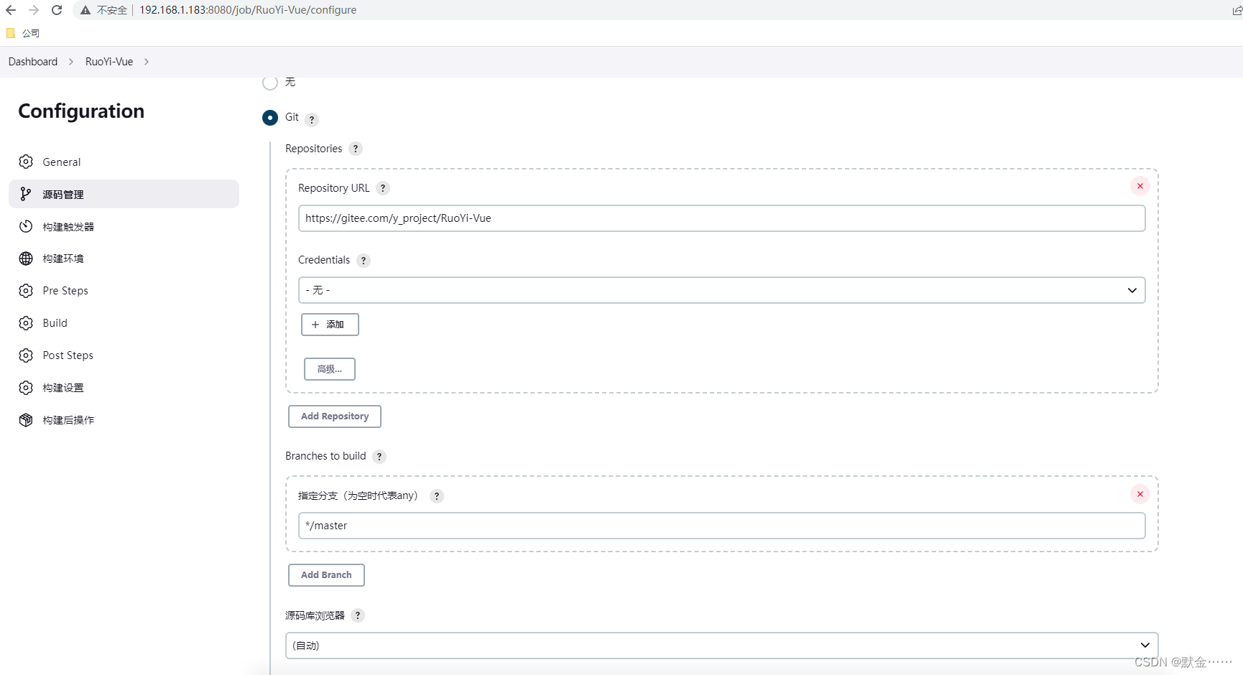Open help for Repository URL
Image resolution: width=1243 pixels, height=675 pixels.
pyautogui.click(x=383, y=188)
